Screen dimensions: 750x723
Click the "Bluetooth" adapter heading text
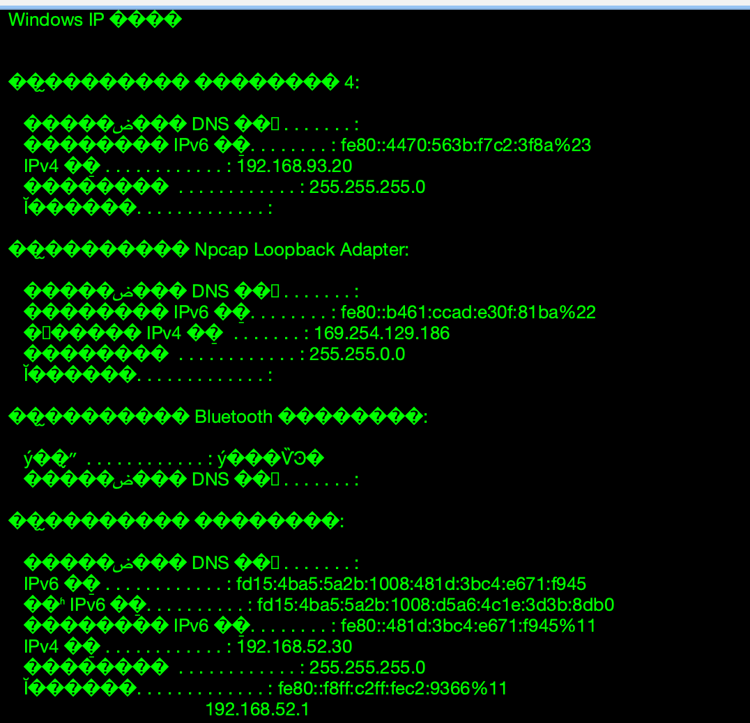click(x=234, y=417)
